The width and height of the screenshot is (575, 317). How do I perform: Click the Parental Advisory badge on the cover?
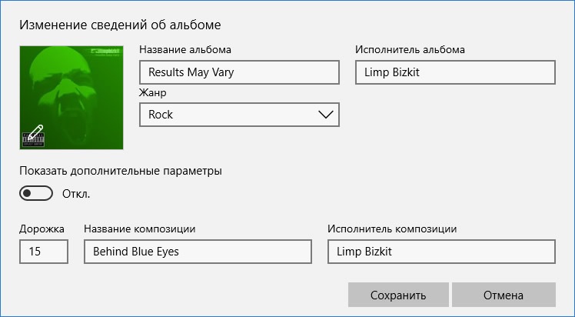[33, 140]
